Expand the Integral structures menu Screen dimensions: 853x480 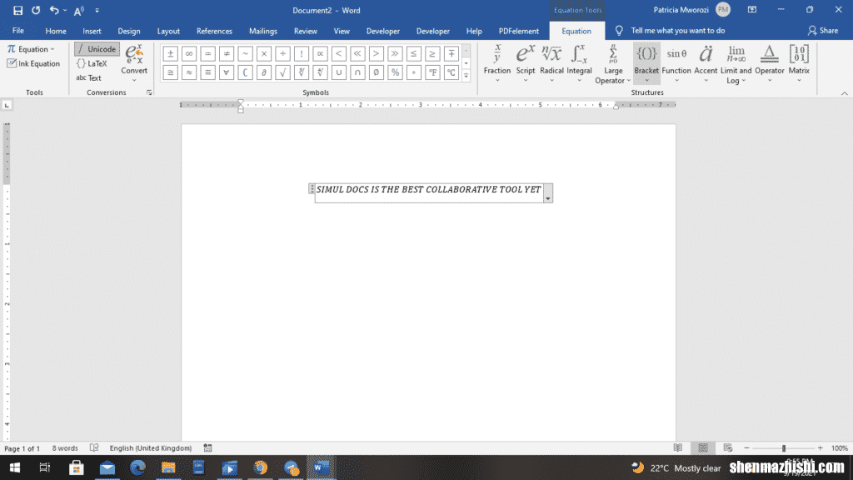tap(579, 63)
